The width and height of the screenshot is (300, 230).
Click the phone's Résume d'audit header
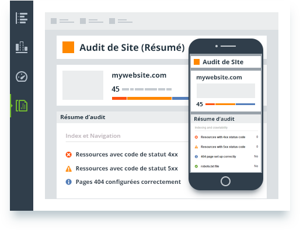point(214,119)
